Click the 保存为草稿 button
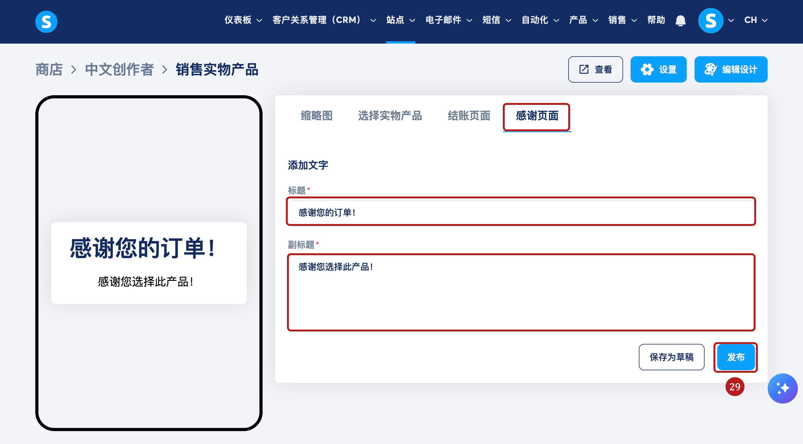This screenshot has height=444, width=803. point(671,357)
